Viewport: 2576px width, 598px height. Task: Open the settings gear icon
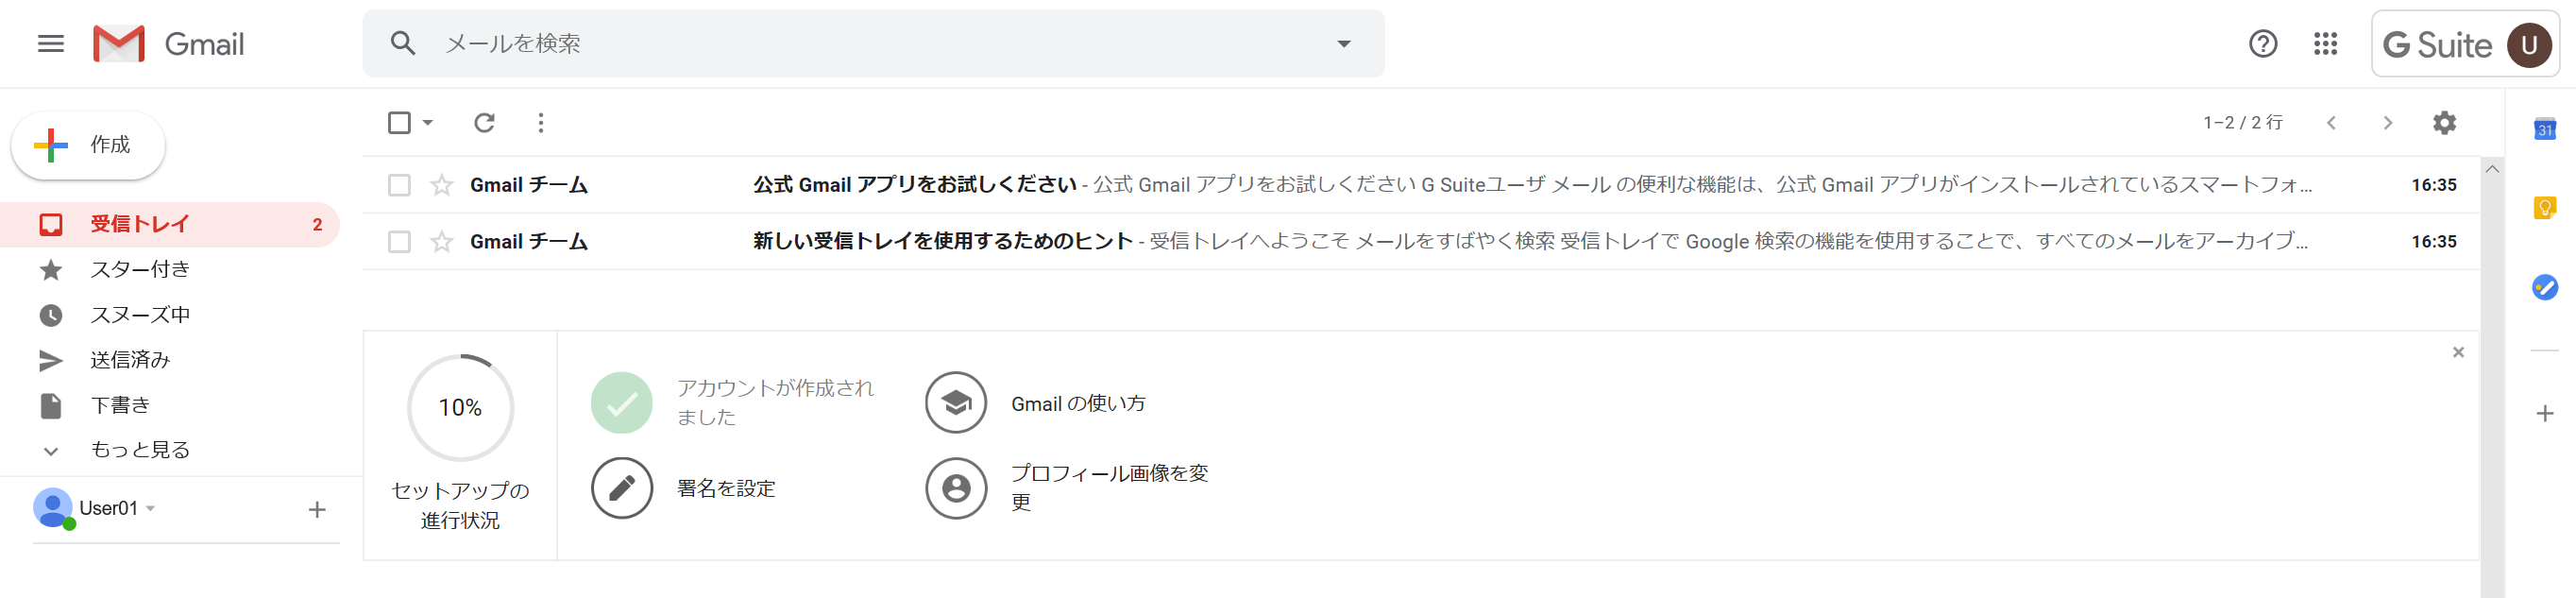point(2444,123)
